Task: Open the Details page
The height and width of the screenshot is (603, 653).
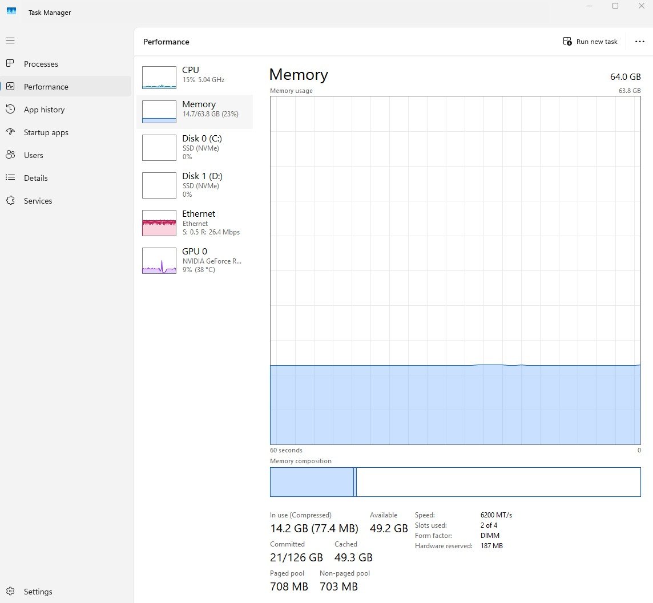Action: click(x=35, y=178)
